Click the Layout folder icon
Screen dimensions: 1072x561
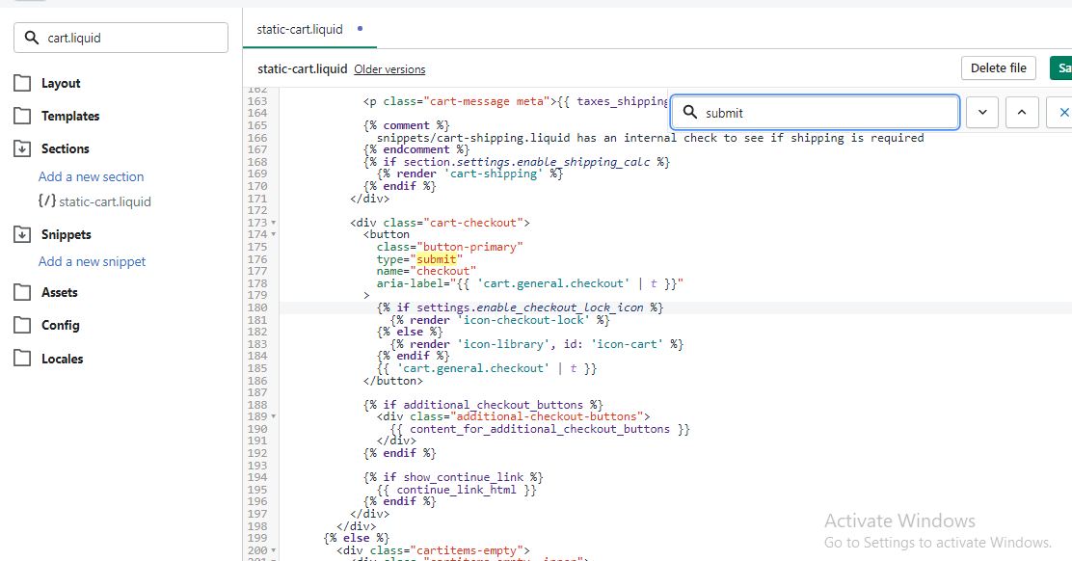point(22,83)
